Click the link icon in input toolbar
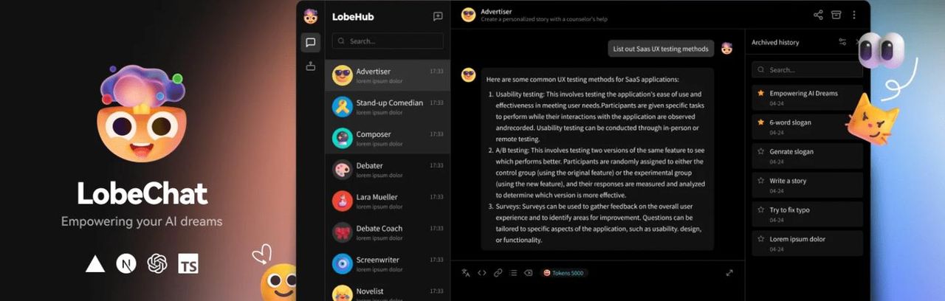Screen dimensions: 945x301 click(498, 273)
